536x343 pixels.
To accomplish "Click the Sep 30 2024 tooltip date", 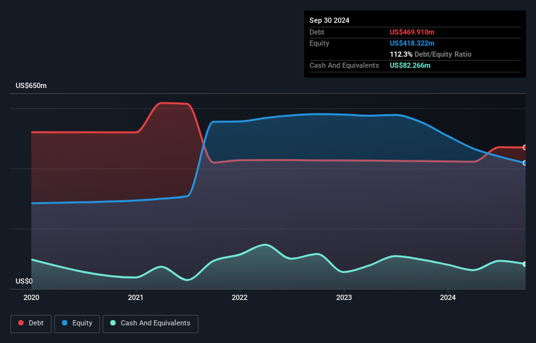I will point(329,20).
